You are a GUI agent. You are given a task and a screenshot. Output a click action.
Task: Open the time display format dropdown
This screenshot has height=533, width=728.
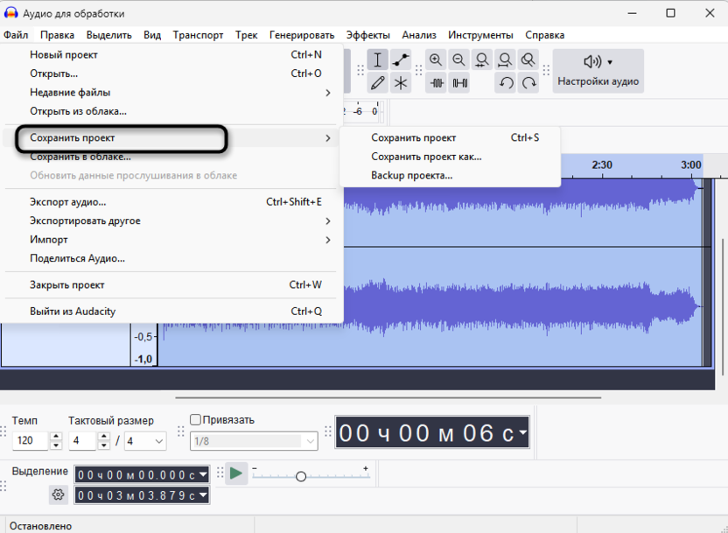[522, 431]
